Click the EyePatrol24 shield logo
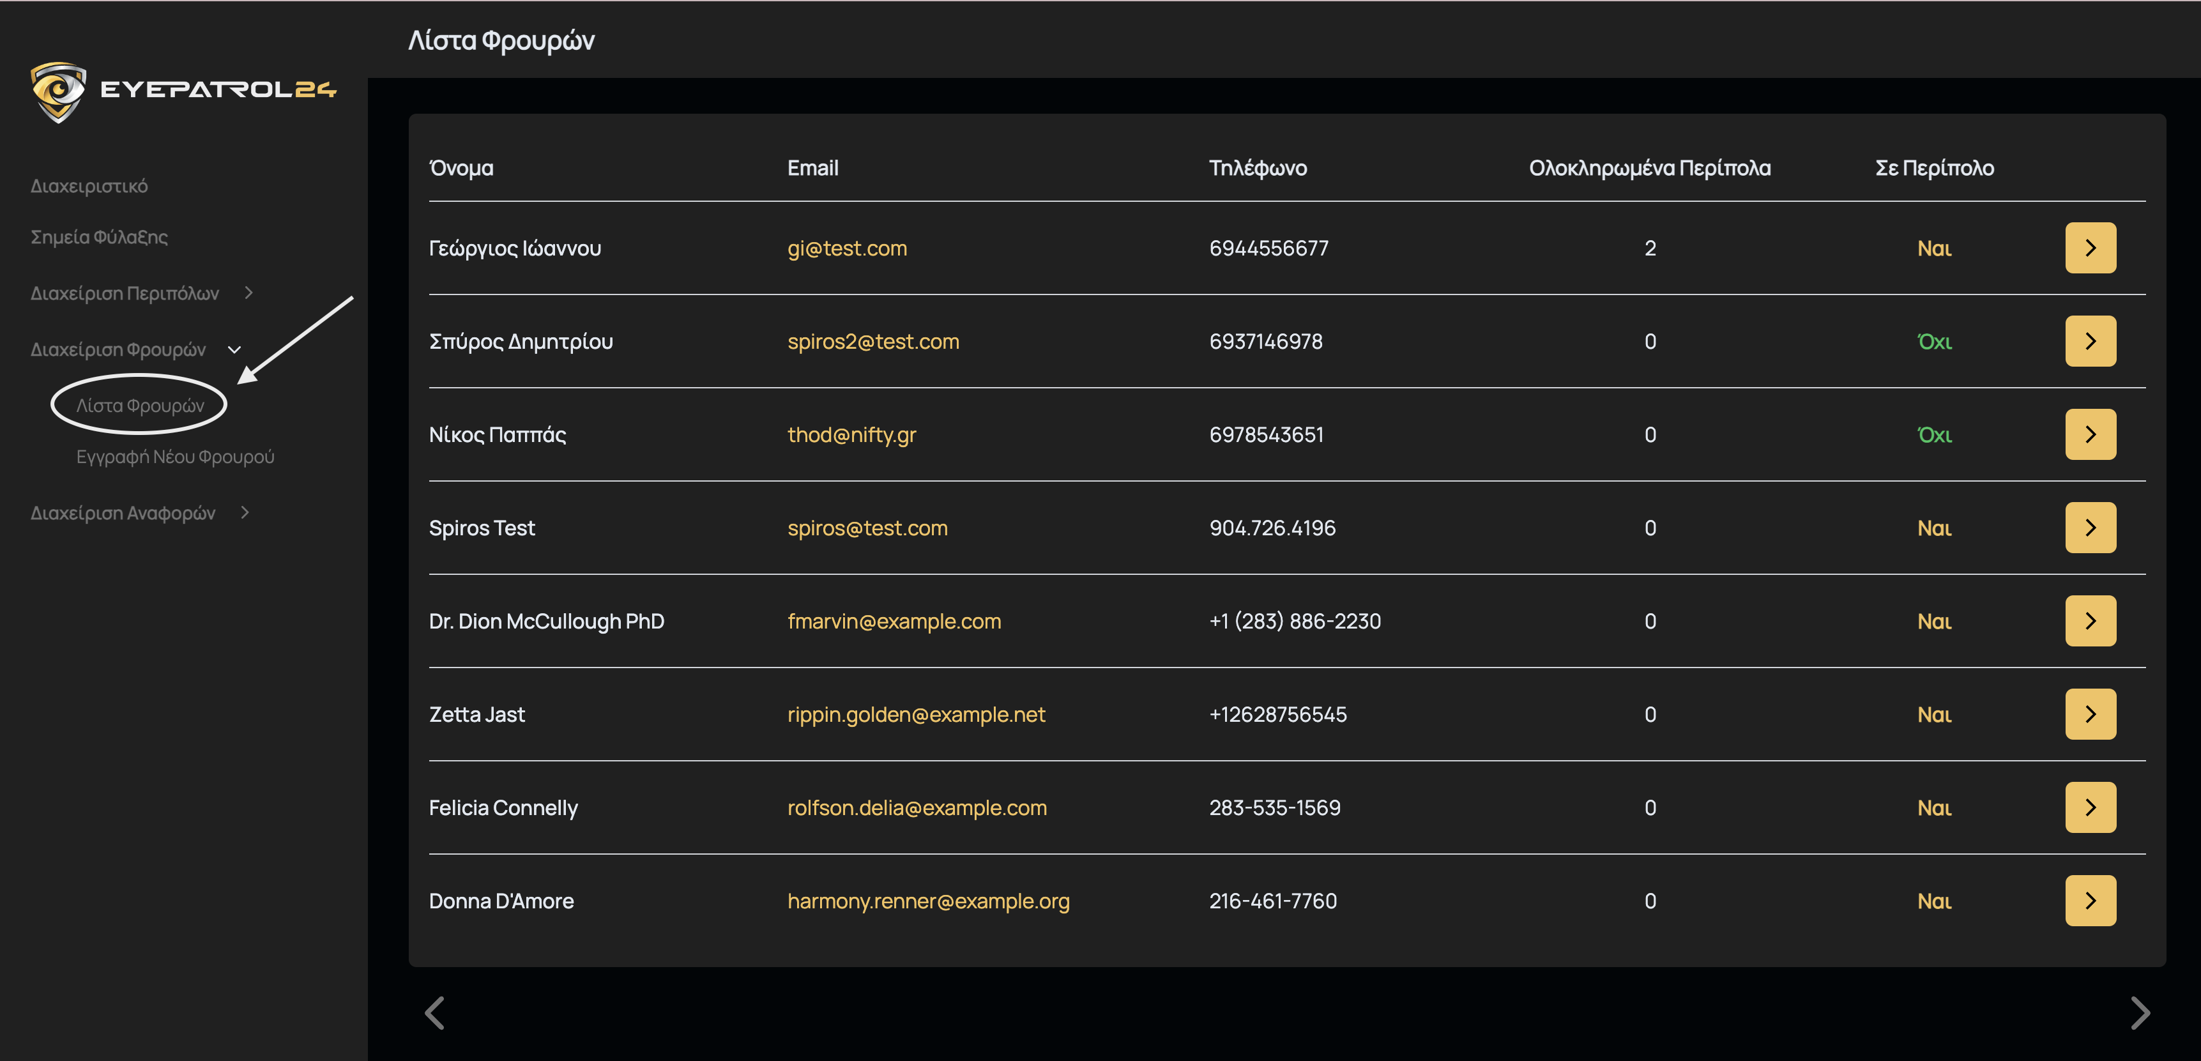Image resolution: width=2201 pixels, height=1061 pixels. pyautogui.click(x=58, y=91)
